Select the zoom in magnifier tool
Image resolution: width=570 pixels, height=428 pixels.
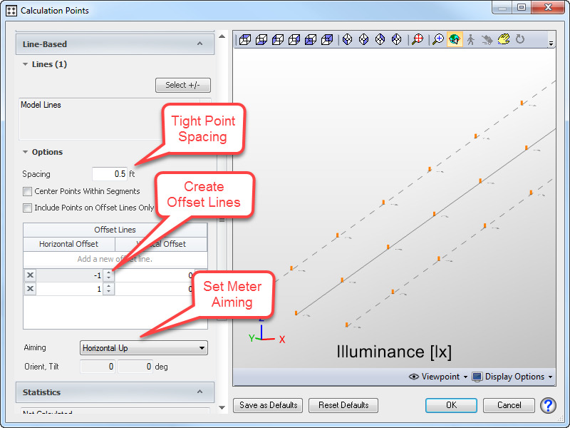click(438, 39)
